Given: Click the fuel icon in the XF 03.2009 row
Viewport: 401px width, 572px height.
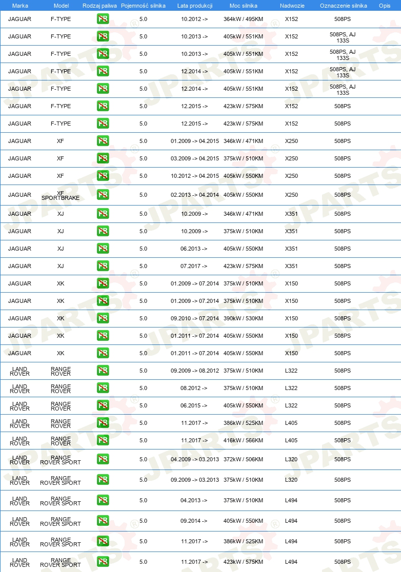Looking at the screenshot, I should click(x=103, y=158).
